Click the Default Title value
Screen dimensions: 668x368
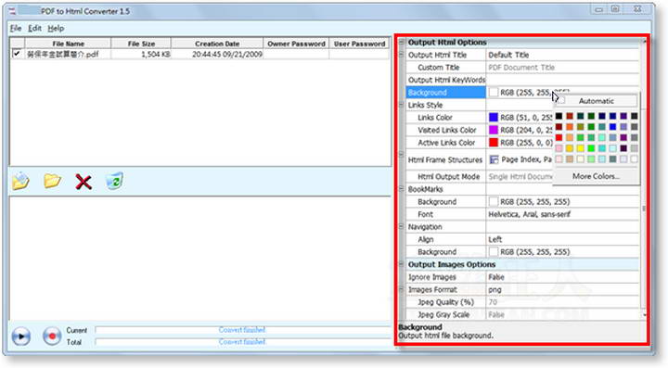coord(508,55)
